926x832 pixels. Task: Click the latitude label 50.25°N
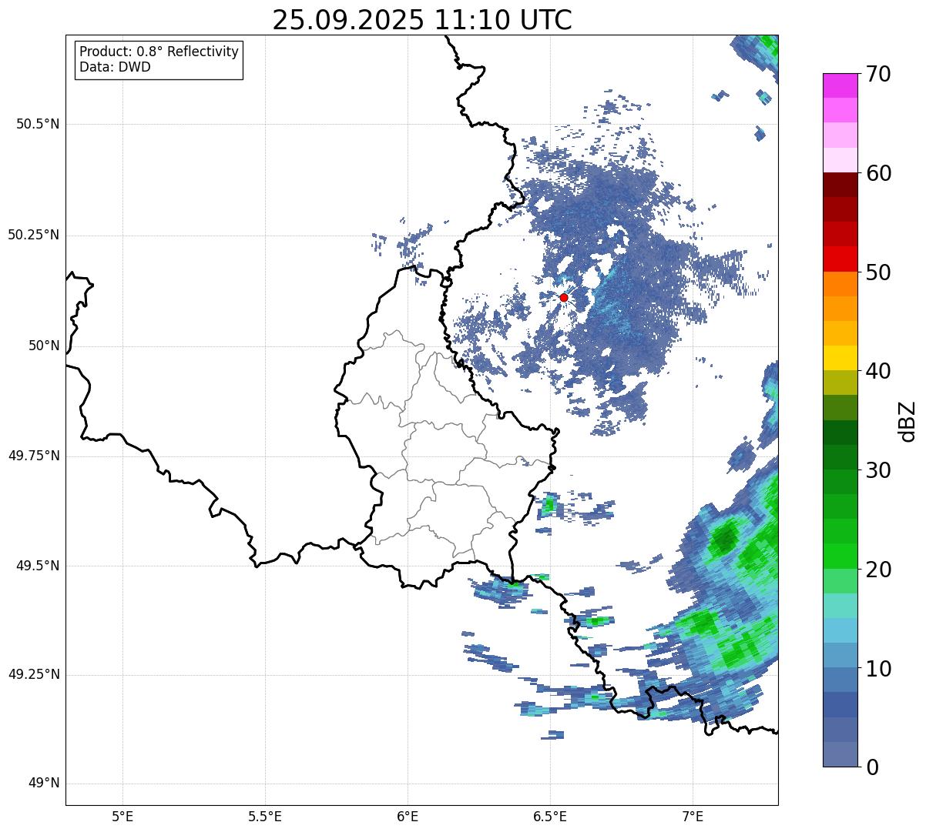click(x=34, y=235)
